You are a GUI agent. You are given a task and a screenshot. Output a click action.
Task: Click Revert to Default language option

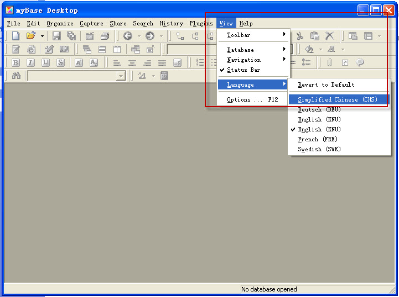click(339, 84)
